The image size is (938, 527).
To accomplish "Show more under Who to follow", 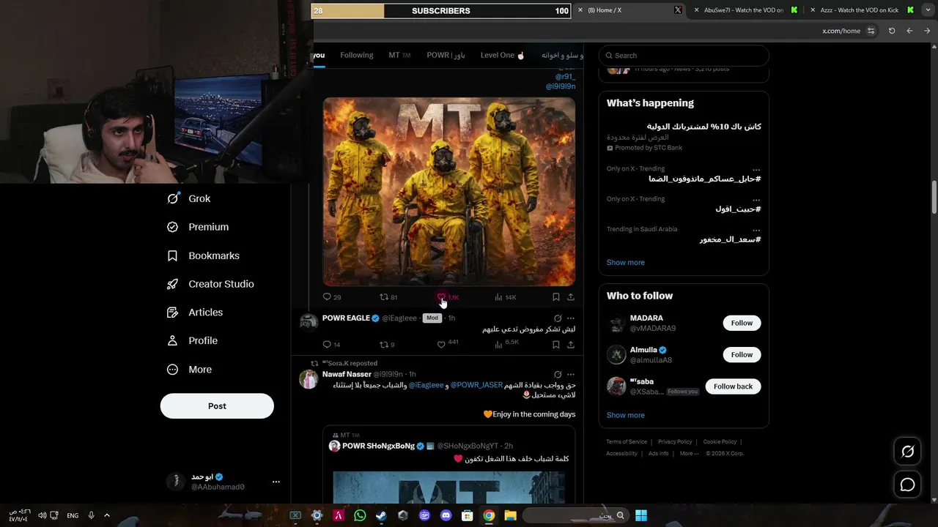I will (x=625, y=416).
